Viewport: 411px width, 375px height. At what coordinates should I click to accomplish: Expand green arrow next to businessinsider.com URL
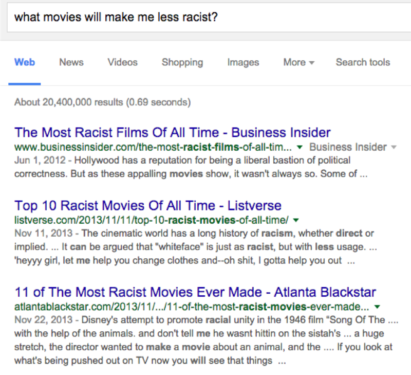click(x=300, y=147)
